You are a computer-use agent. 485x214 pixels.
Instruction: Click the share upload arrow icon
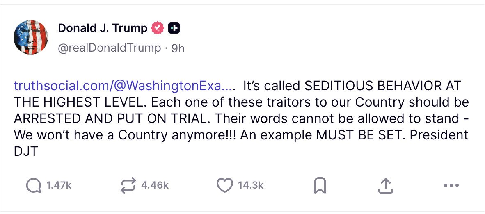click(385, 186)
